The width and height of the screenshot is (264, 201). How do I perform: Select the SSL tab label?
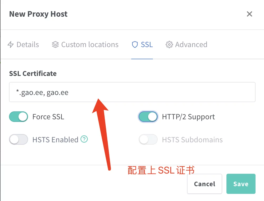pyautogui.click(x=147, y=45)
